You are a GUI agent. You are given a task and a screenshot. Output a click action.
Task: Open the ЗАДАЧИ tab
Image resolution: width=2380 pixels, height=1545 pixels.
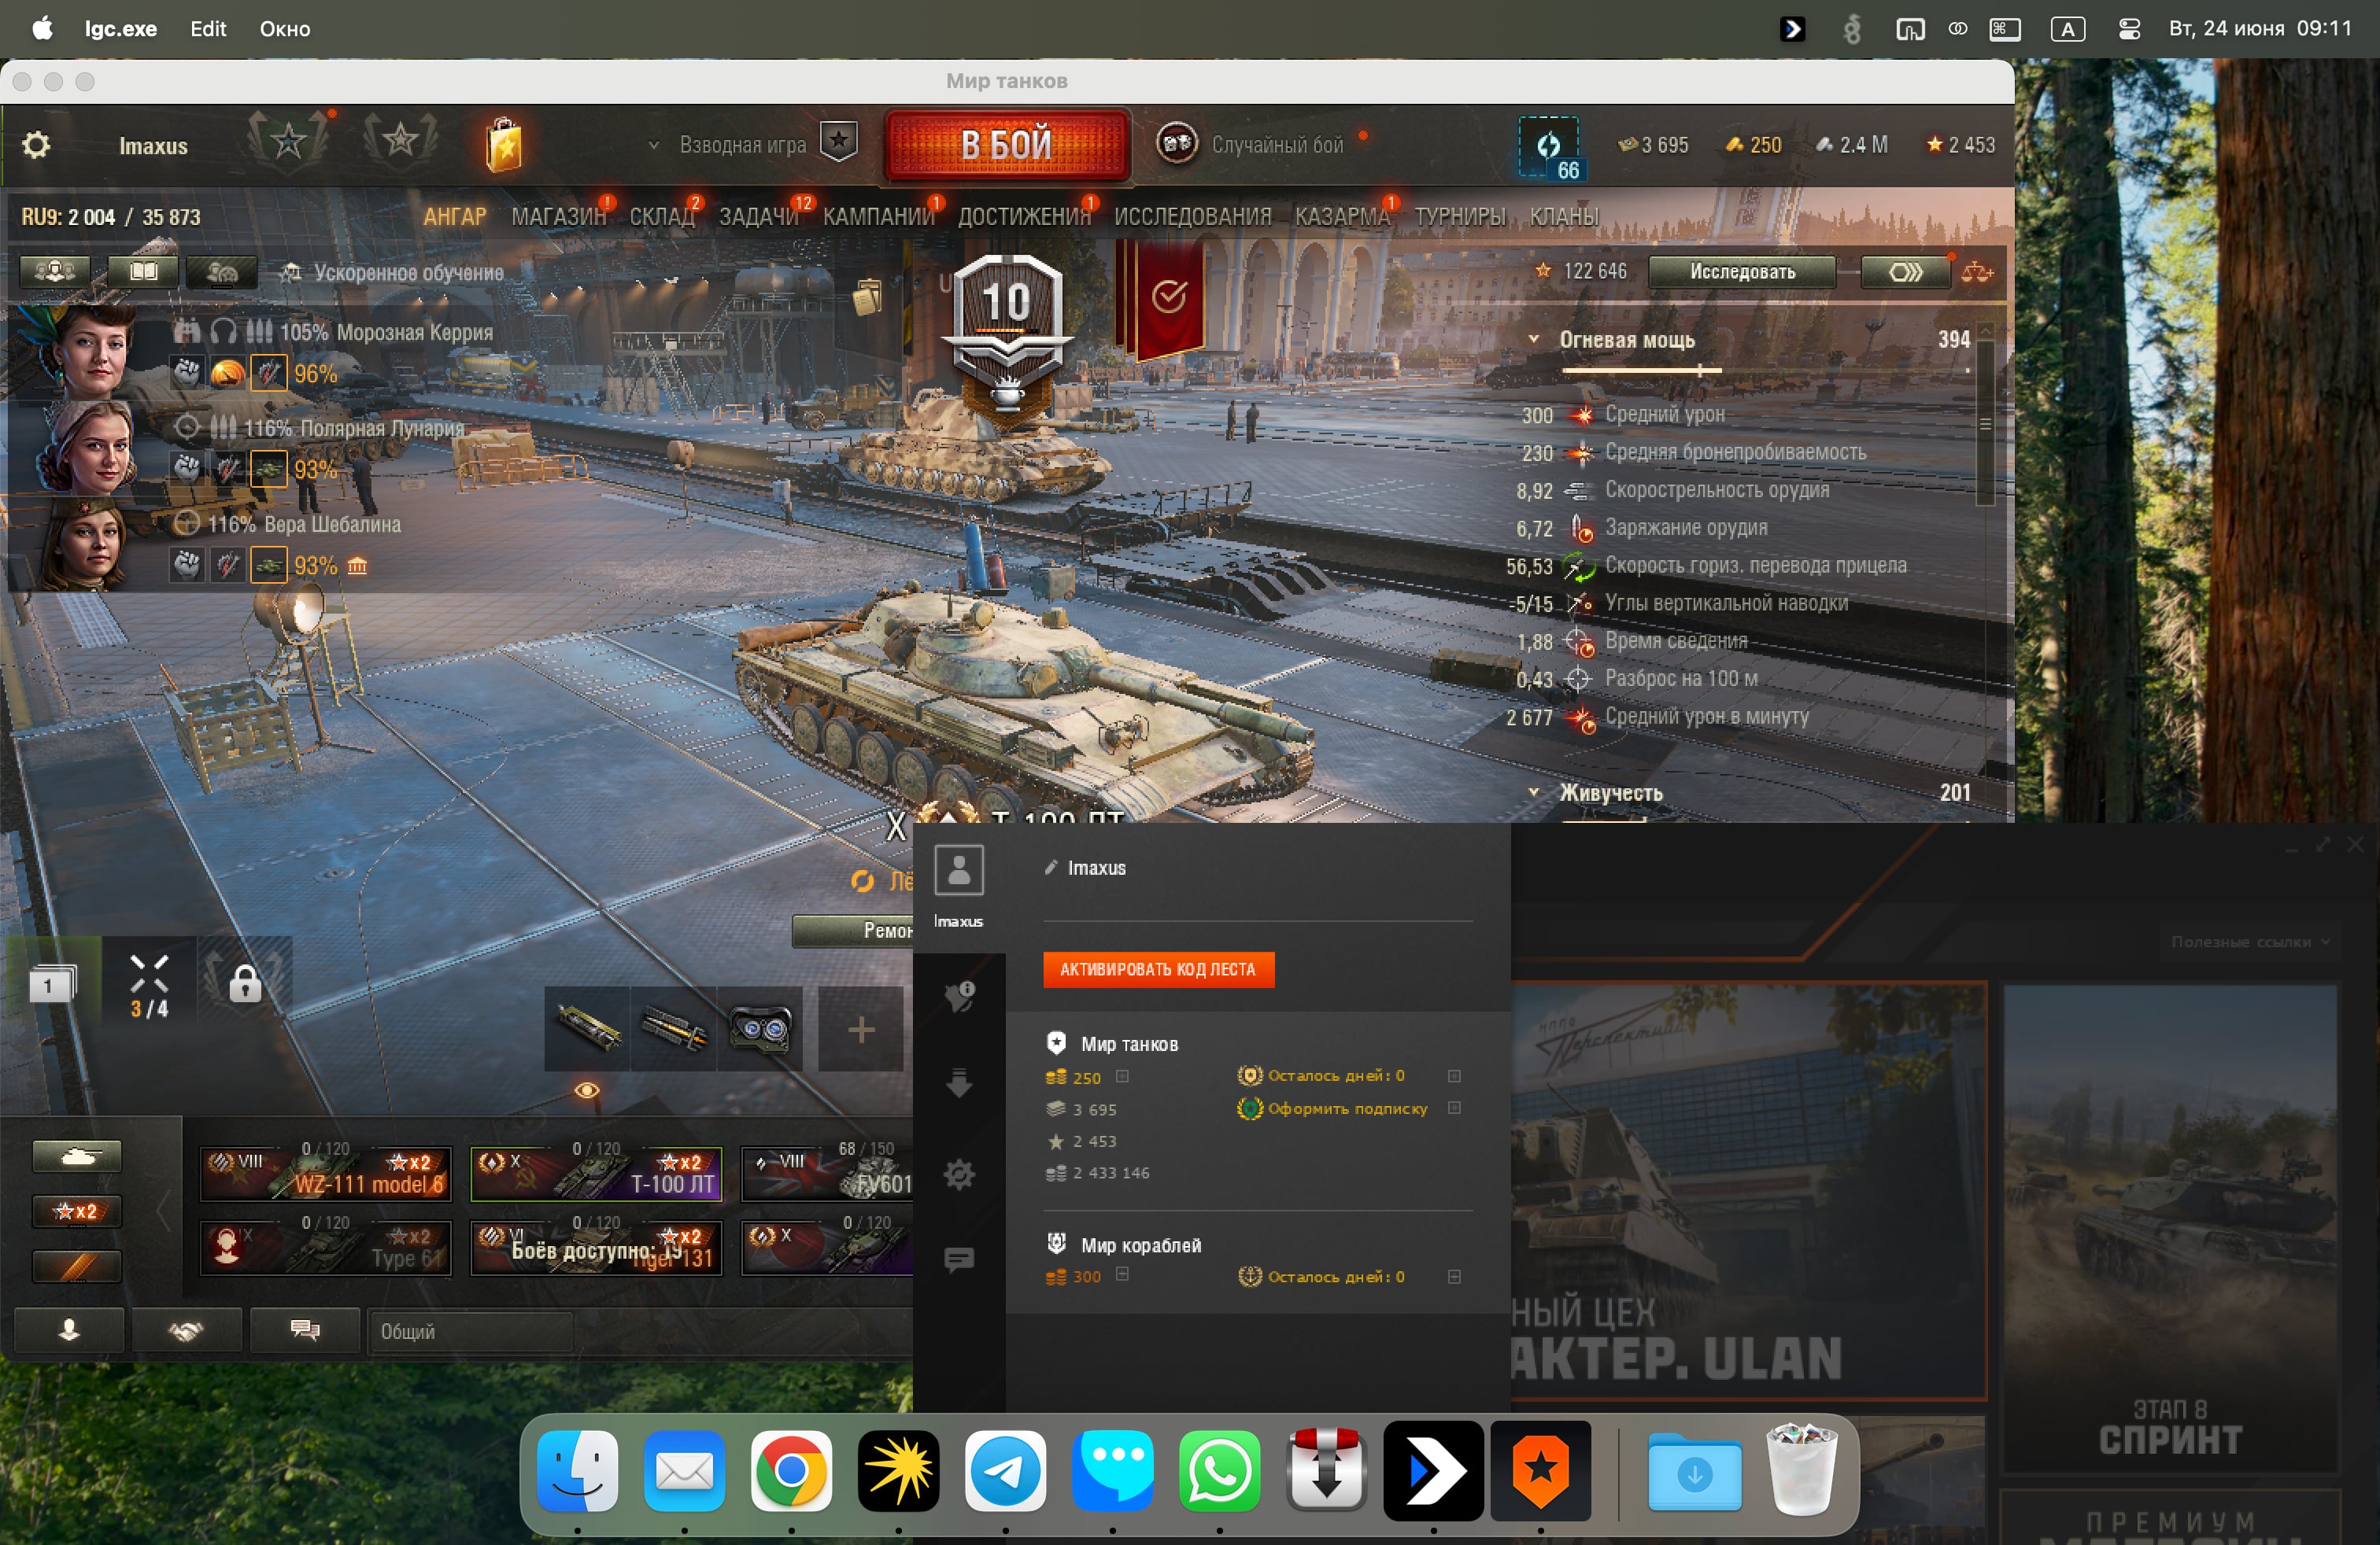click(758, 217)
